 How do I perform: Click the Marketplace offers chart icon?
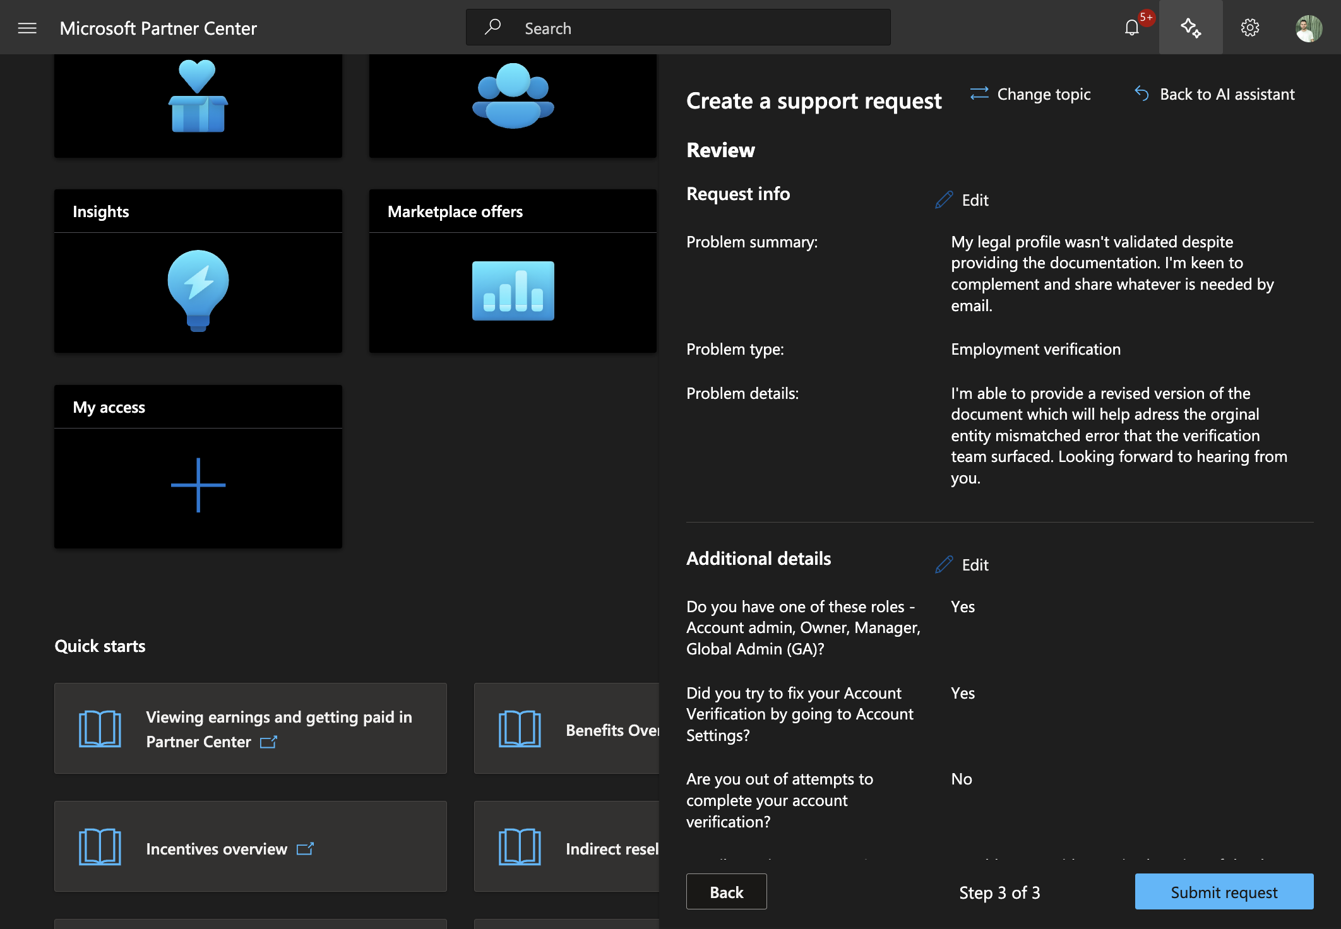(513, 291)
